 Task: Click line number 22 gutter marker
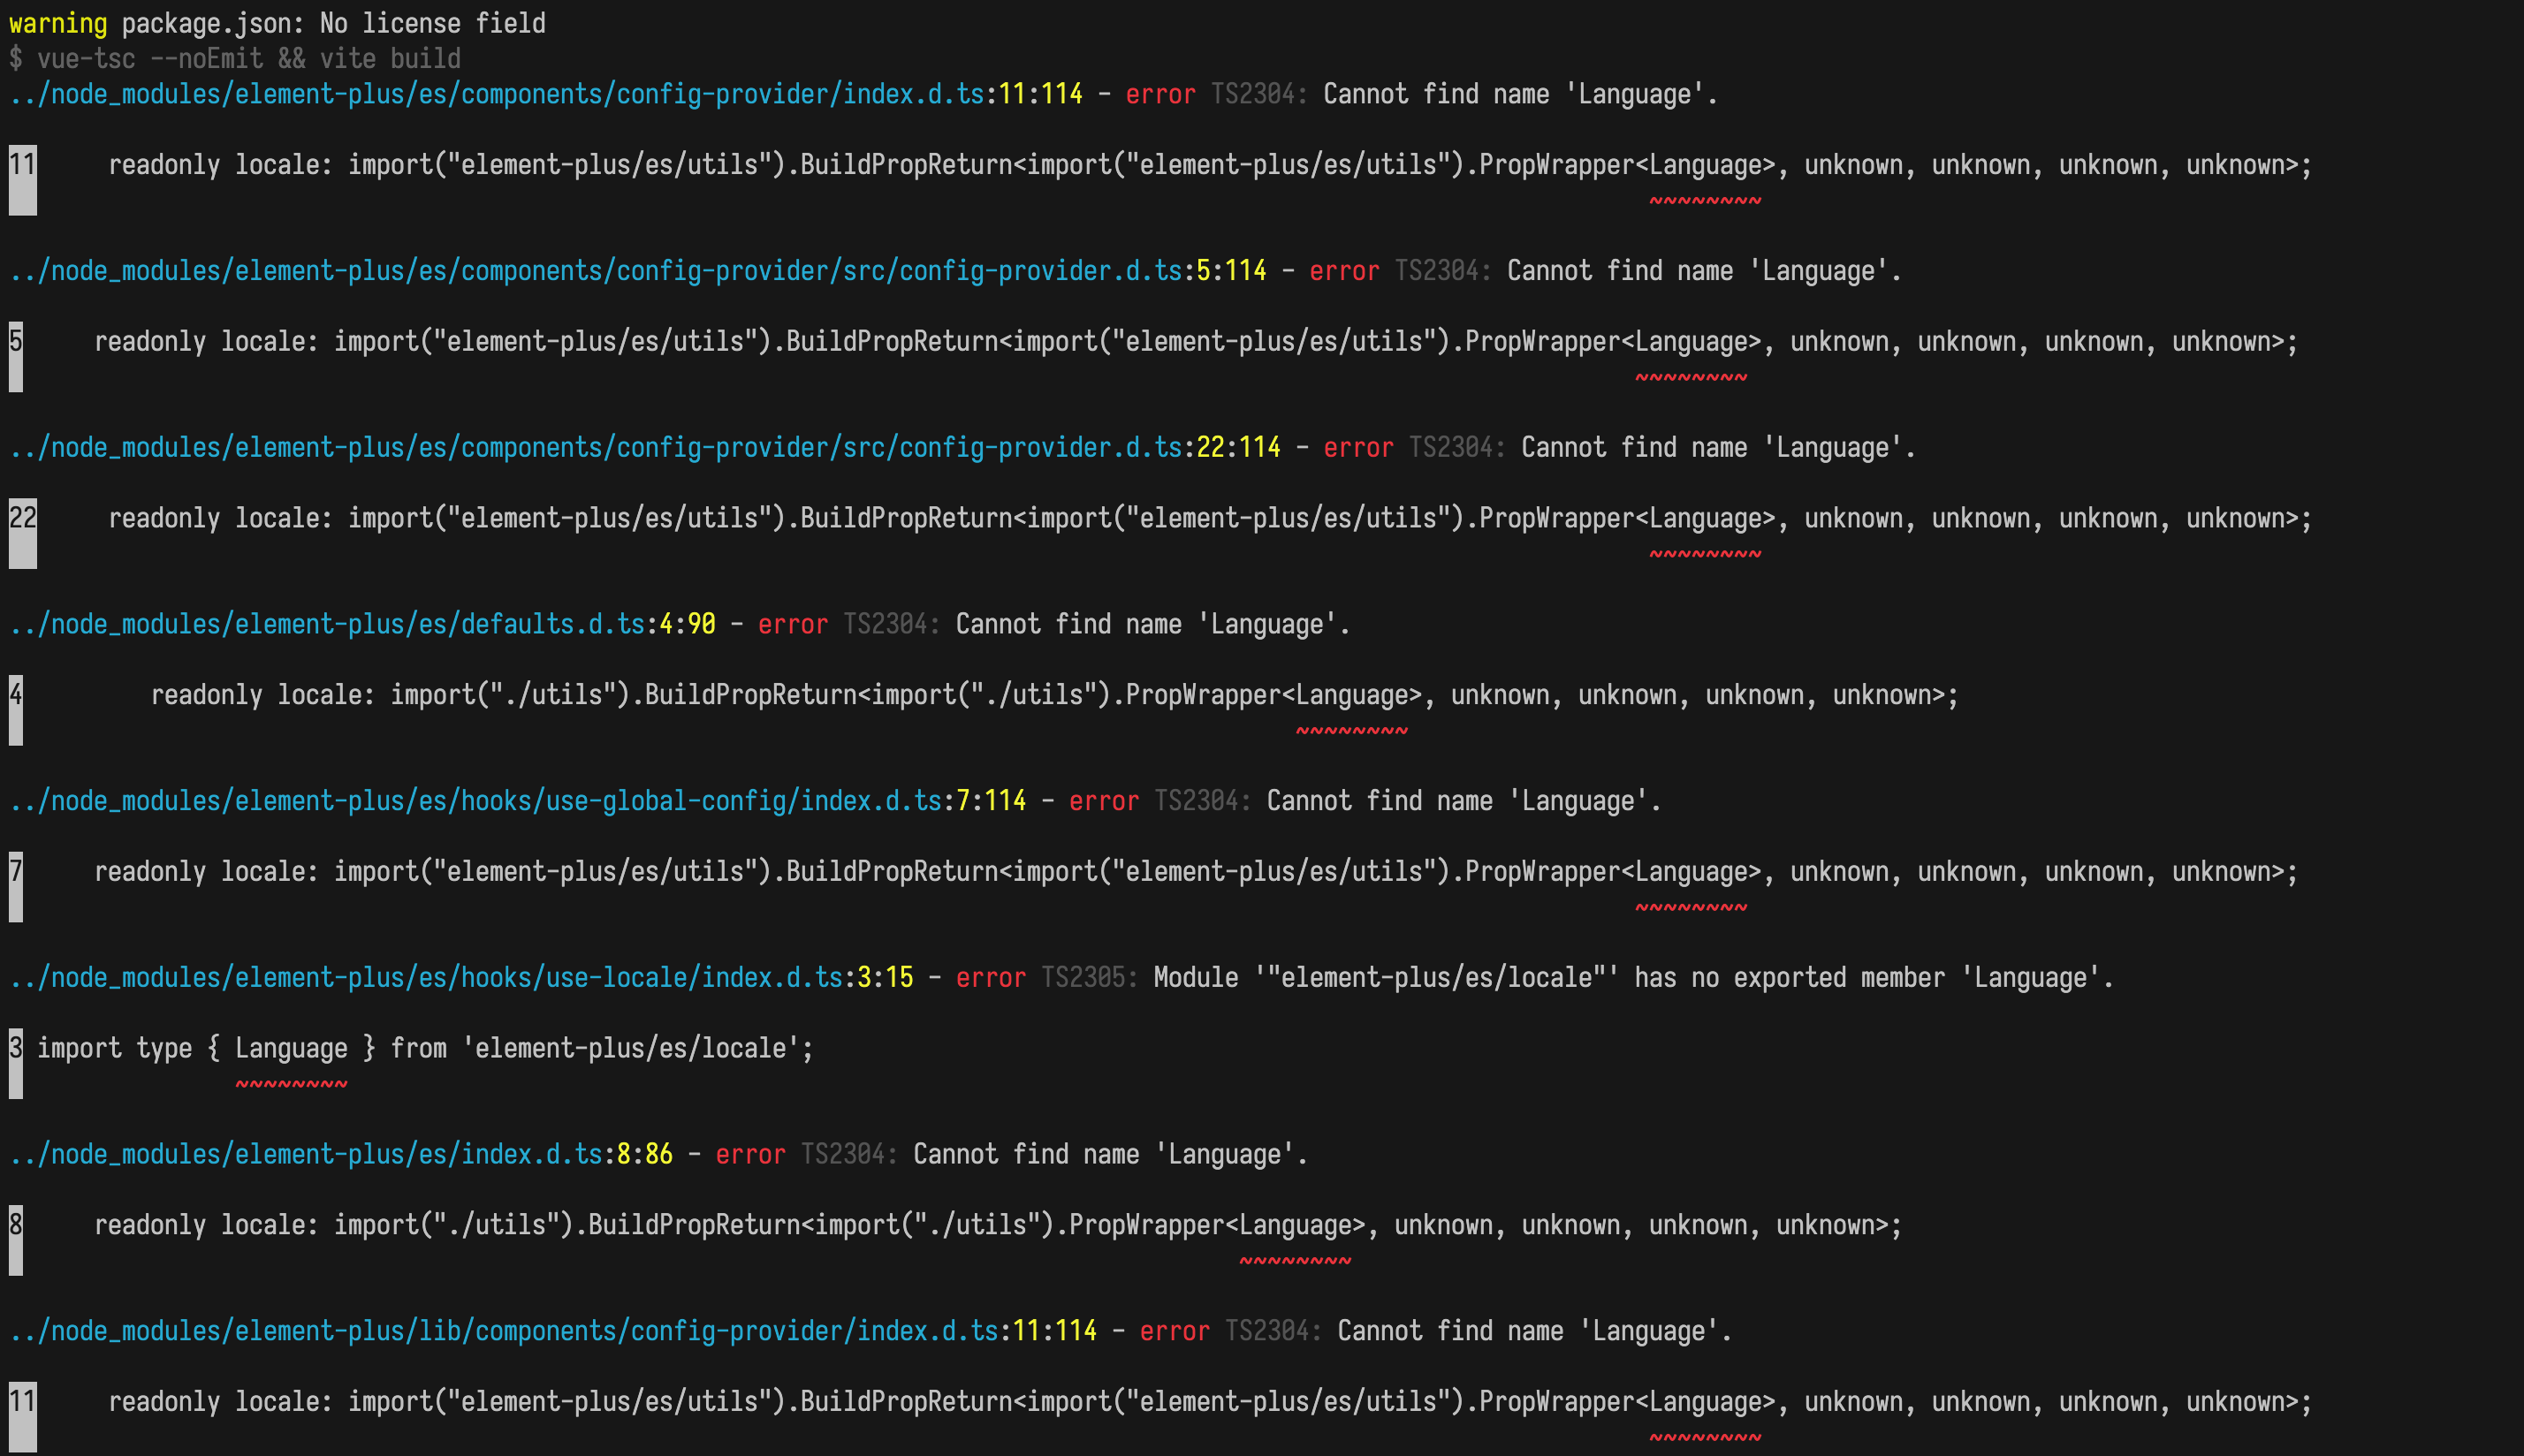[23, 518]
